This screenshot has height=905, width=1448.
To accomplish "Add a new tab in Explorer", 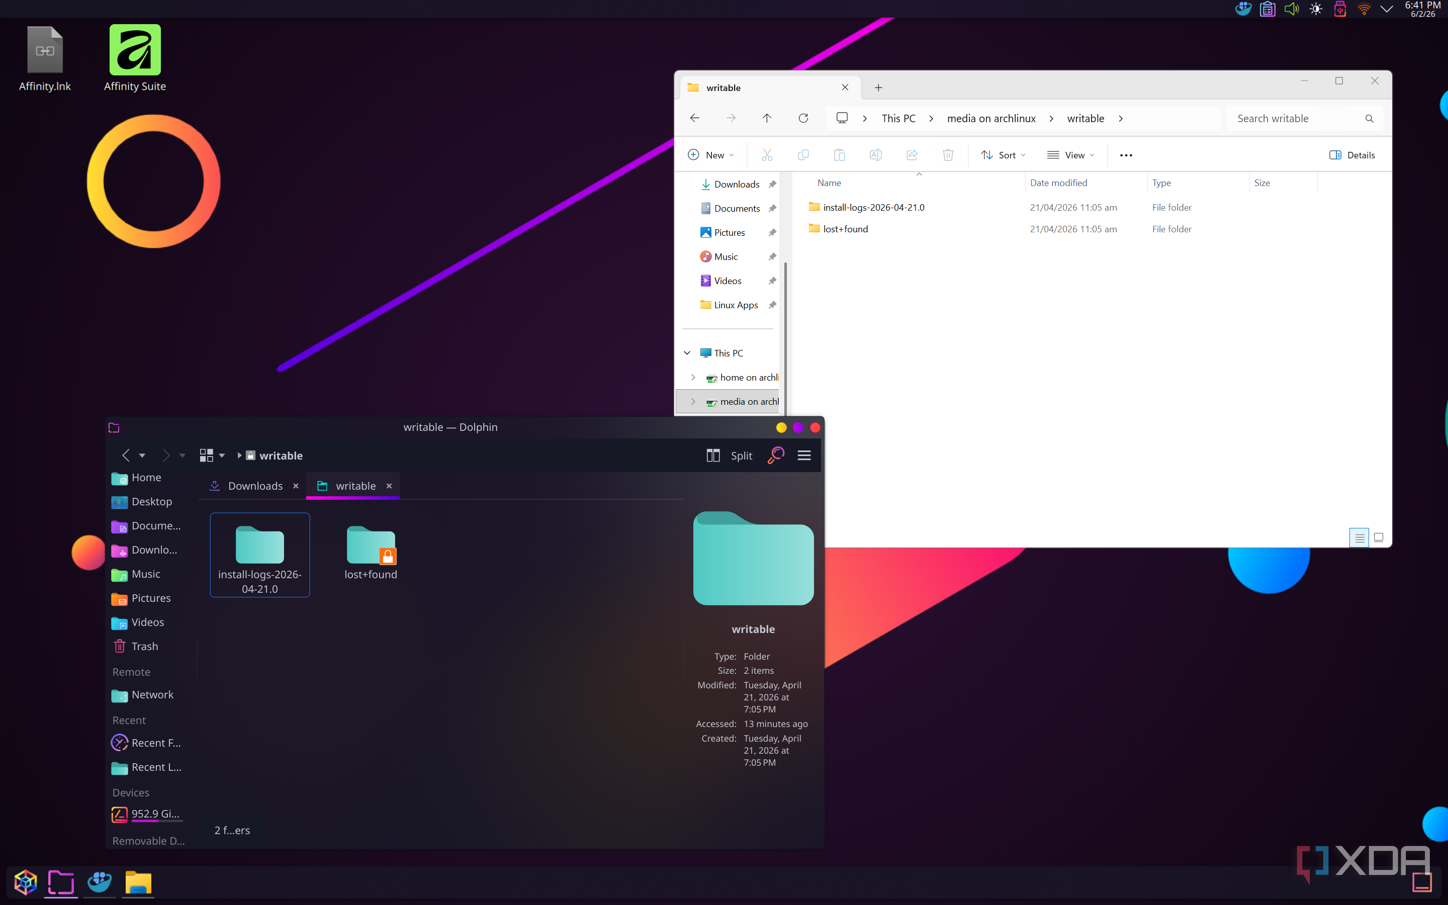I will point(878,87).
